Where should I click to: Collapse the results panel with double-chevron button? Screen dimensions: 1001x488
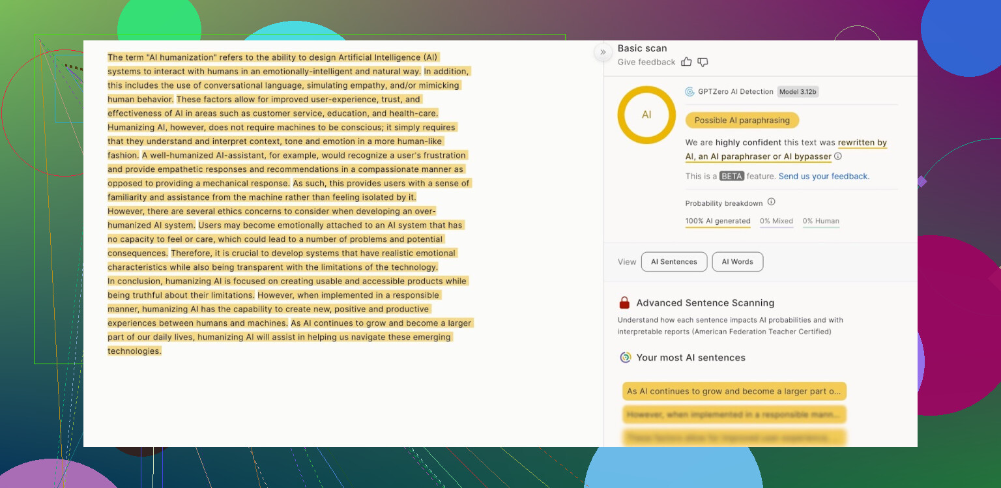pos(603,52)
